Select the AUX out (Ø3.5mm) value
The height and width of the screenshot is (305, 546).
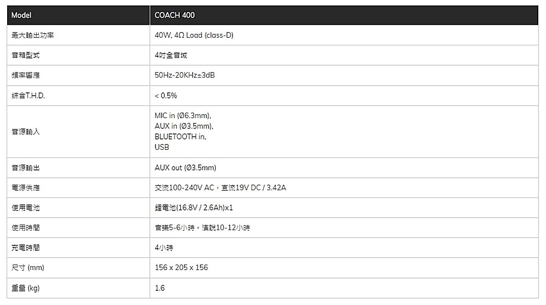click(x=186, y=168)
